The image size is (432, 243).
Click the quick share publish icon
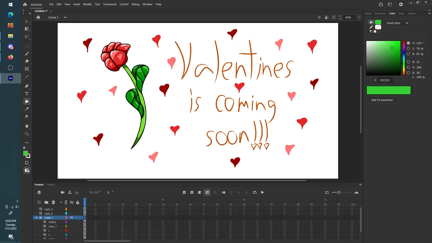coord(381,4)
